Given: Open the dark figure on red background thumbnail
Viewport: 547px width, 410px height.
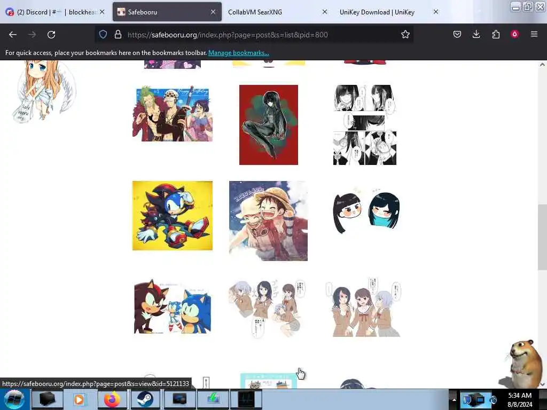Looking at the screenshot, I should [x=269, y=125].
